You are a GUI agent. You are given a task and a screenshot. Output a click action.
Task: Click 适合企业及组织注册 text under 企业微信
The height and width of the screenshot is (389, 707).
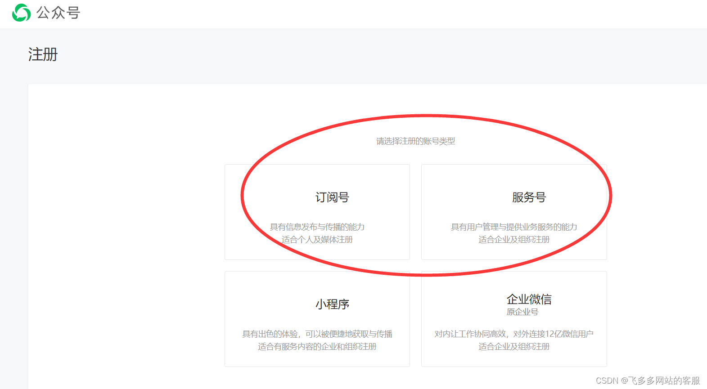click(x=514, y=347)
